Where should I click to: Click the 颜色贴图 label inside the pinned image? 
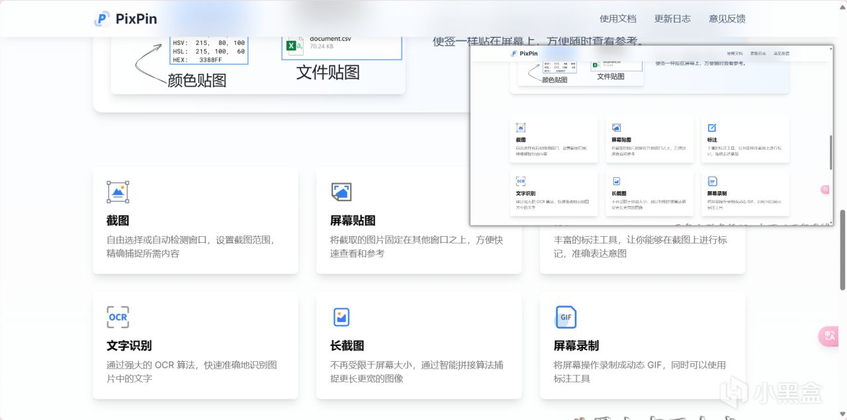tap(555, 80)
